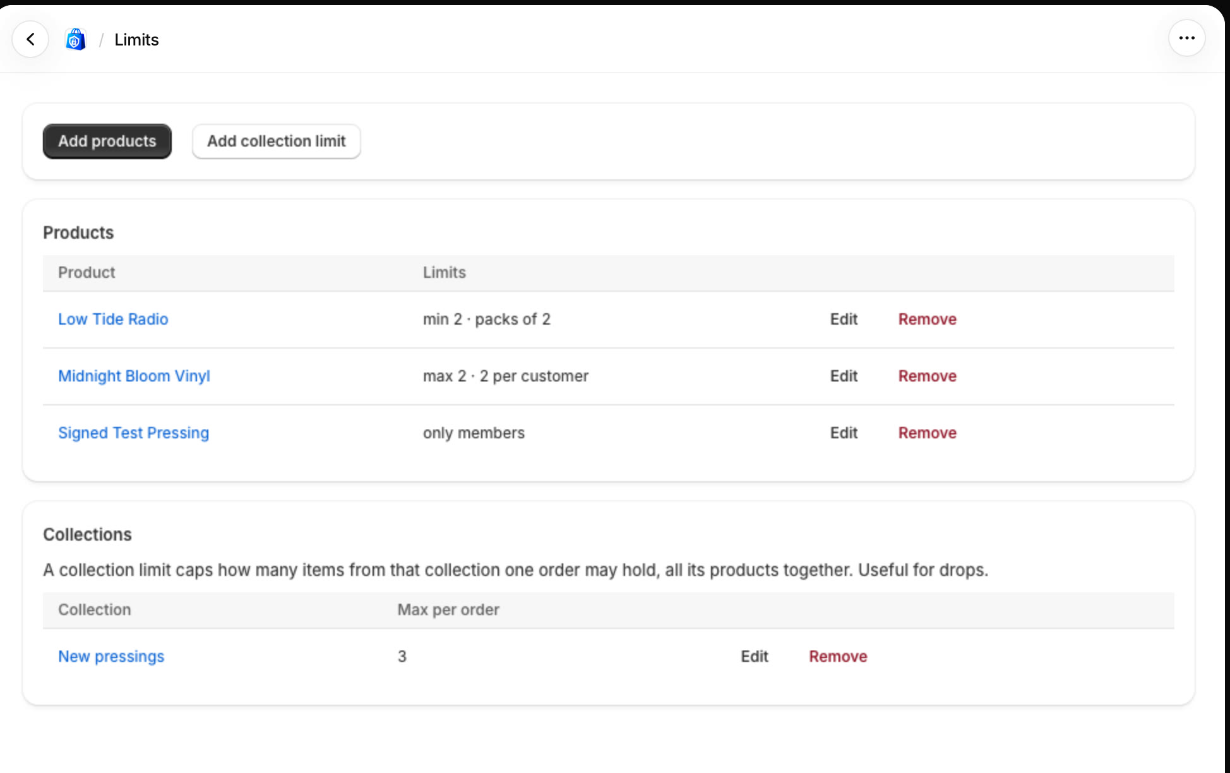Viewport: 1230px width, 773px height.
Task: Click Add collection limit button
Action: click(277, 141)
